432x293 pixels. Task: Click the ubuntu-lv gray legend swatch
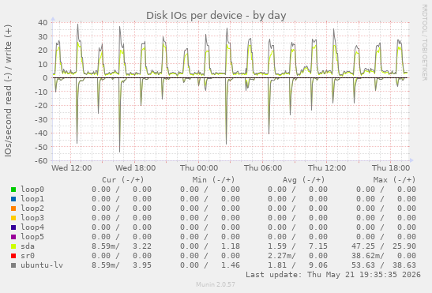pyautogui.click(x=13, y=265)
